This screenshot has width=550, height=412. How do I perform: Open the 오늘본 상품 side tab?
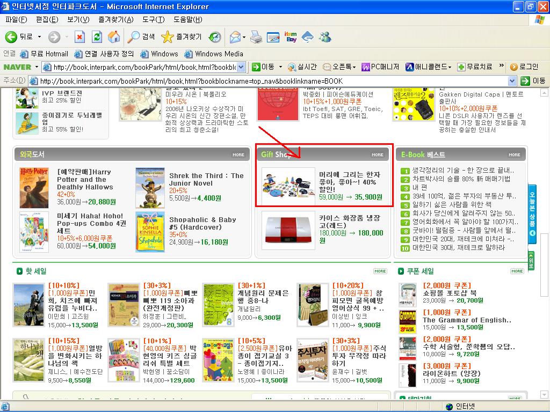(532, 214)
